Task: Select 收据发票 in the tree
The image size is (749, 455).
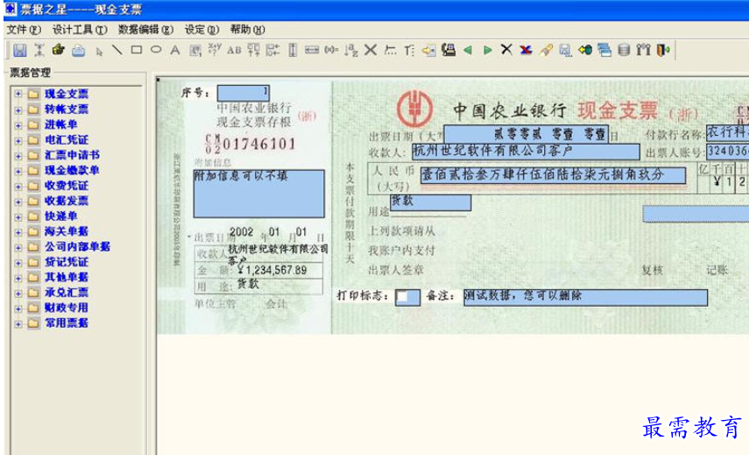Action: (x=67, y=201)
